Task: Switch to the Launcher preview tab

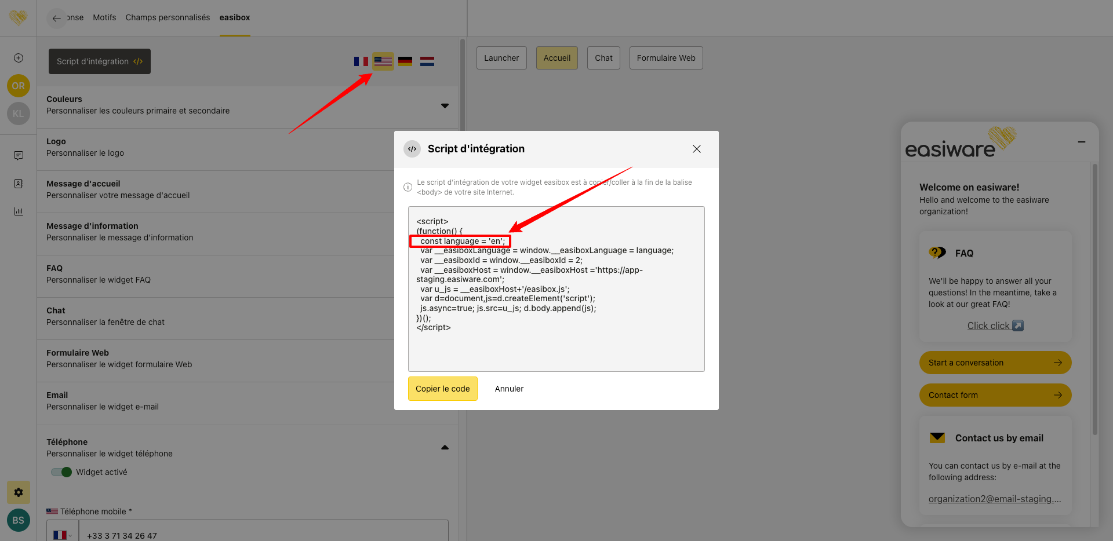Action: (x=501, y=58)
